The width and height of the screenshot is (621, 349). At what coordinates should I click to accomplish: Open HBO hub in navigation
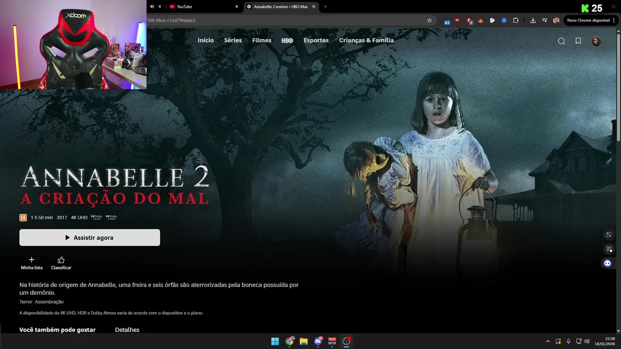(x=287, y=41)
